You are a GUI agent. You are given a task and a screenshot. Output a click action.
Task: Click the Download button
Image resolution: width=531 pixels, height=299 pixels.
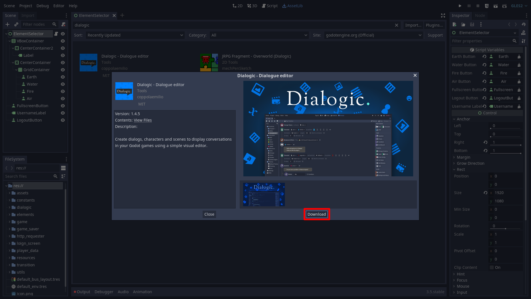coord(317,214)
